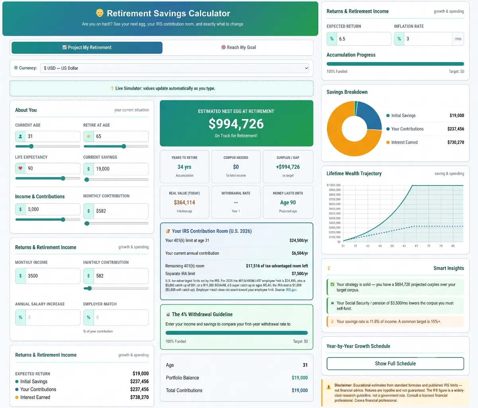Click the Show Full Schedule button
Viewport: 478px width, 408px height.
[x=395, y=363]
